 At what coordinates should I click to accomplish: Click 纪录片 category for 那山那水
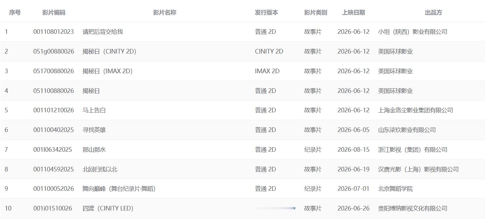pyautogui.click(x=313, y=150)
